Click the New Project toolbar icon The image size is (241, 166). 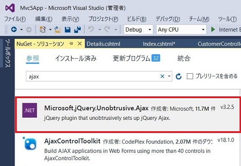coord(42,29)
